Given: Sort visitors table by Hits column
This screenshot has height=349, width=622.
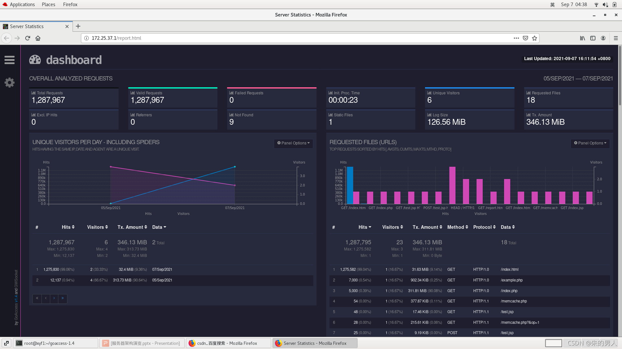Looking at the screenshot, I should 68,227.
